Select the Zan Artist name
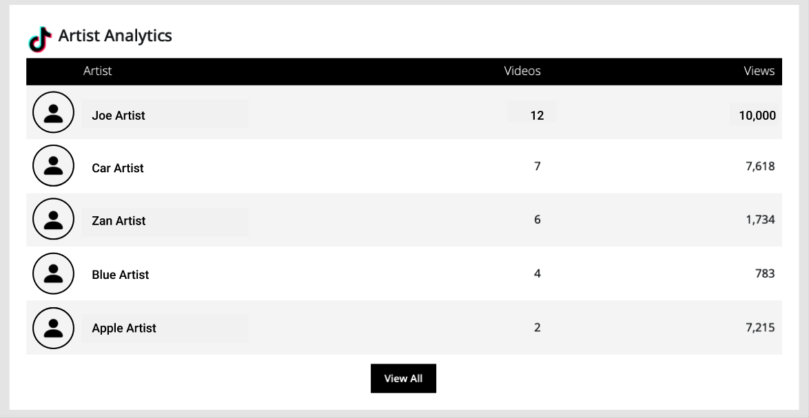809x418 pixels. 119,220
